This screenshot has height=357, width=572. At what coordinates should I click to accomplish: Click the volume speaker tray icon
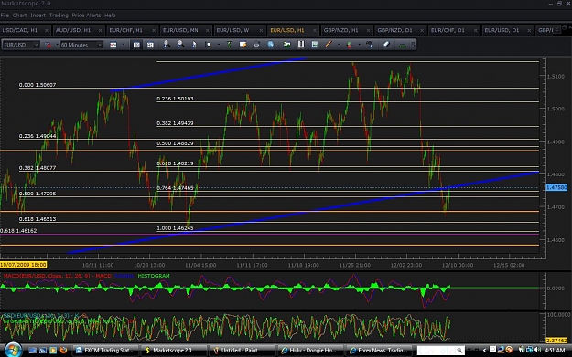[537, 350]
